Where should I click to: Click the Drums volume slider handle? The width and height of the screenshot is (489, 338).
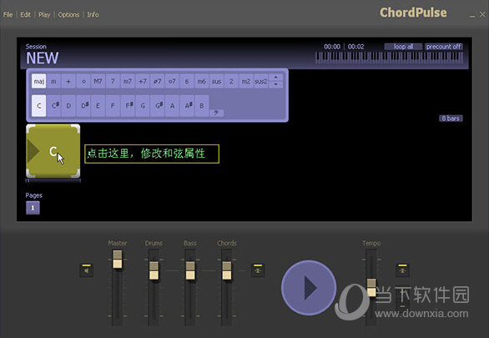(154, 270)
